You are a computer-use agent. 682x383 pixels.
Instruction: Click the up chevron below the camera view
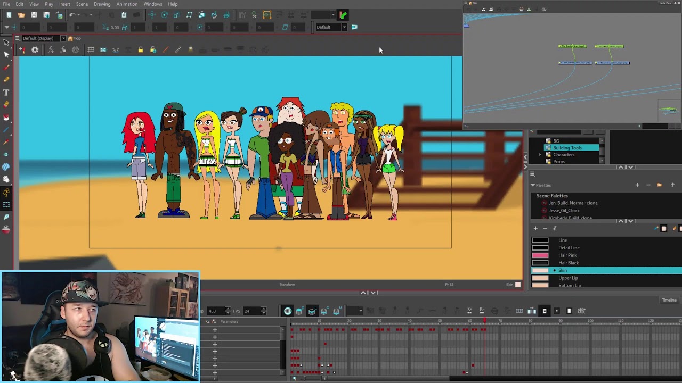click(363, 293)
